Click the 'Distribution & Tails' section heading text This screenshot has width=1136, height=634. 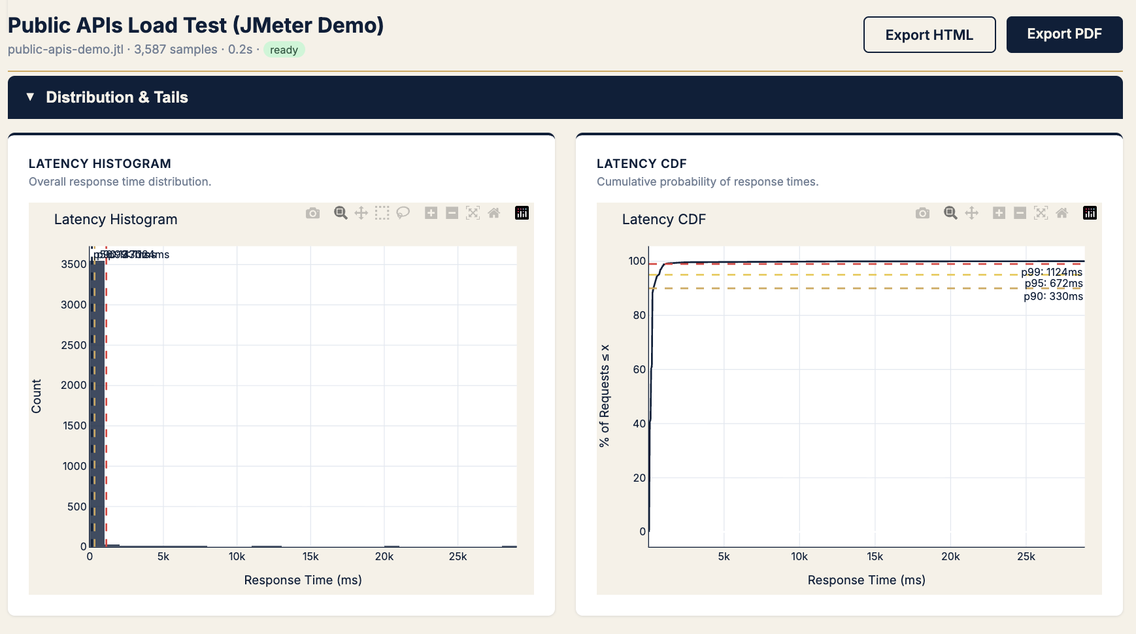[117, 97]
